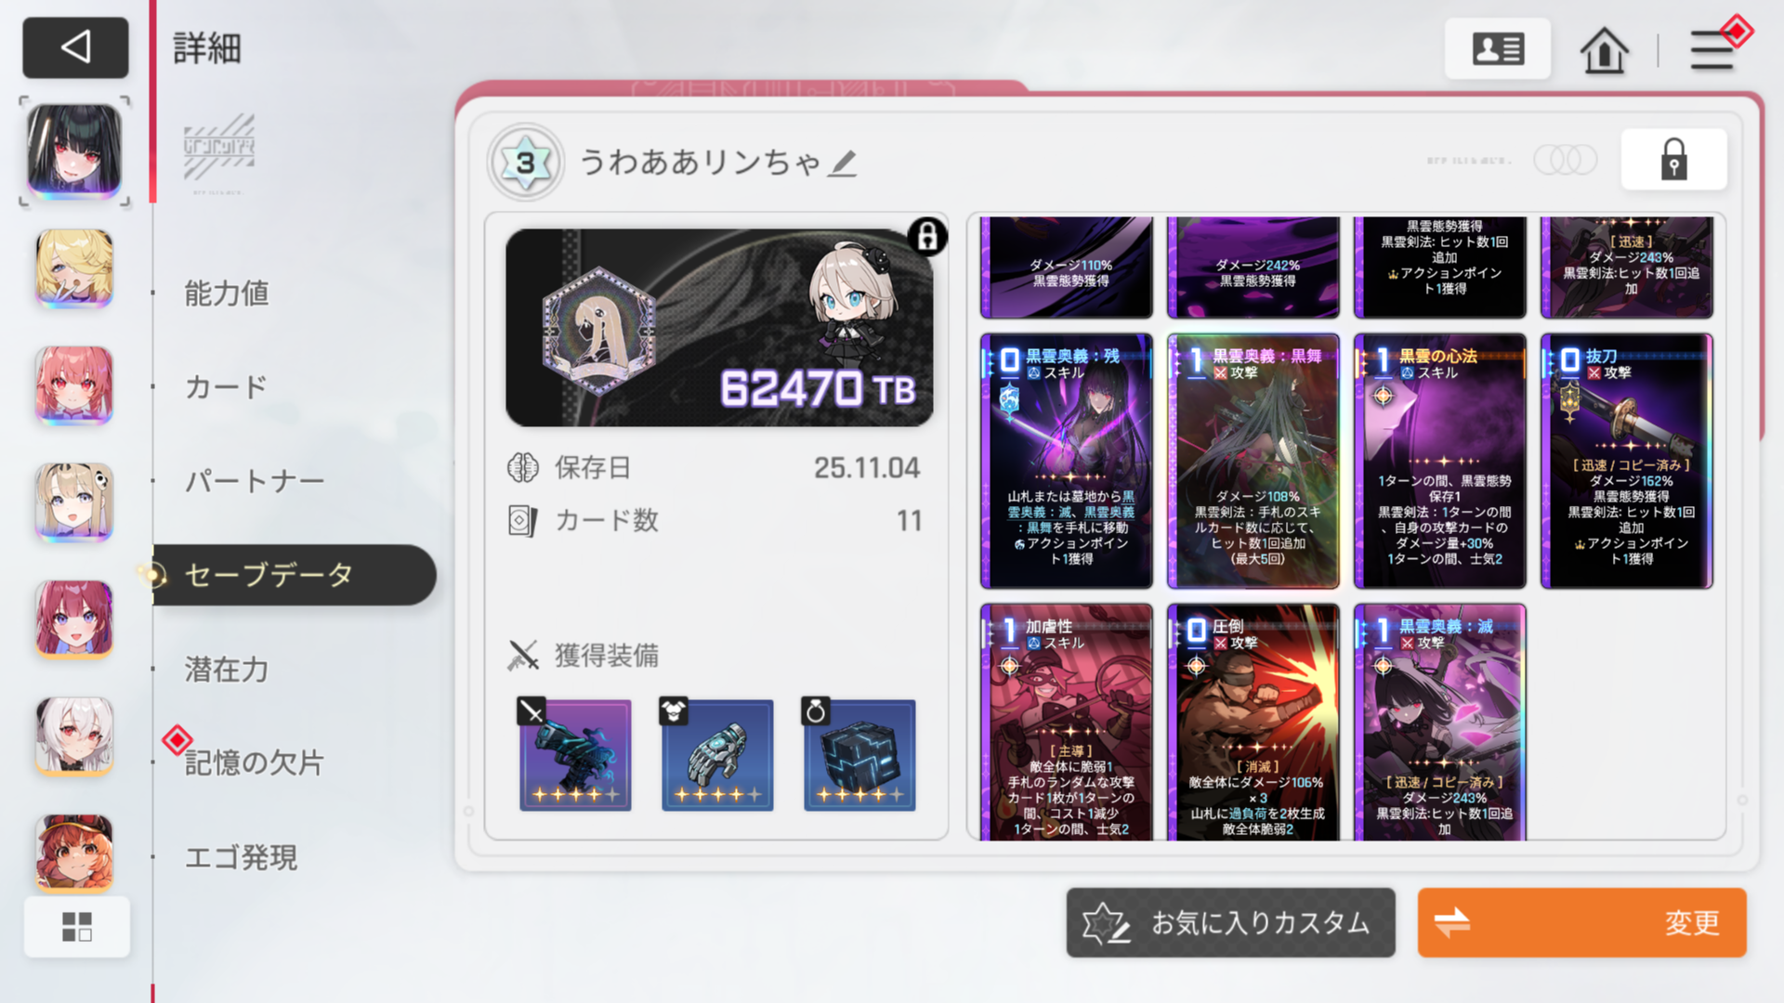The image size is (1784, 1003).
Task: Edit save name with pencil icon
Action: [843, 163]
